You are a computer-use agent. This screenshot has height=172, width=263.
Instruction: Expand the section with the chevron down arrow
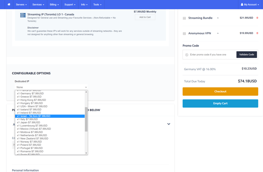[169, 124]
